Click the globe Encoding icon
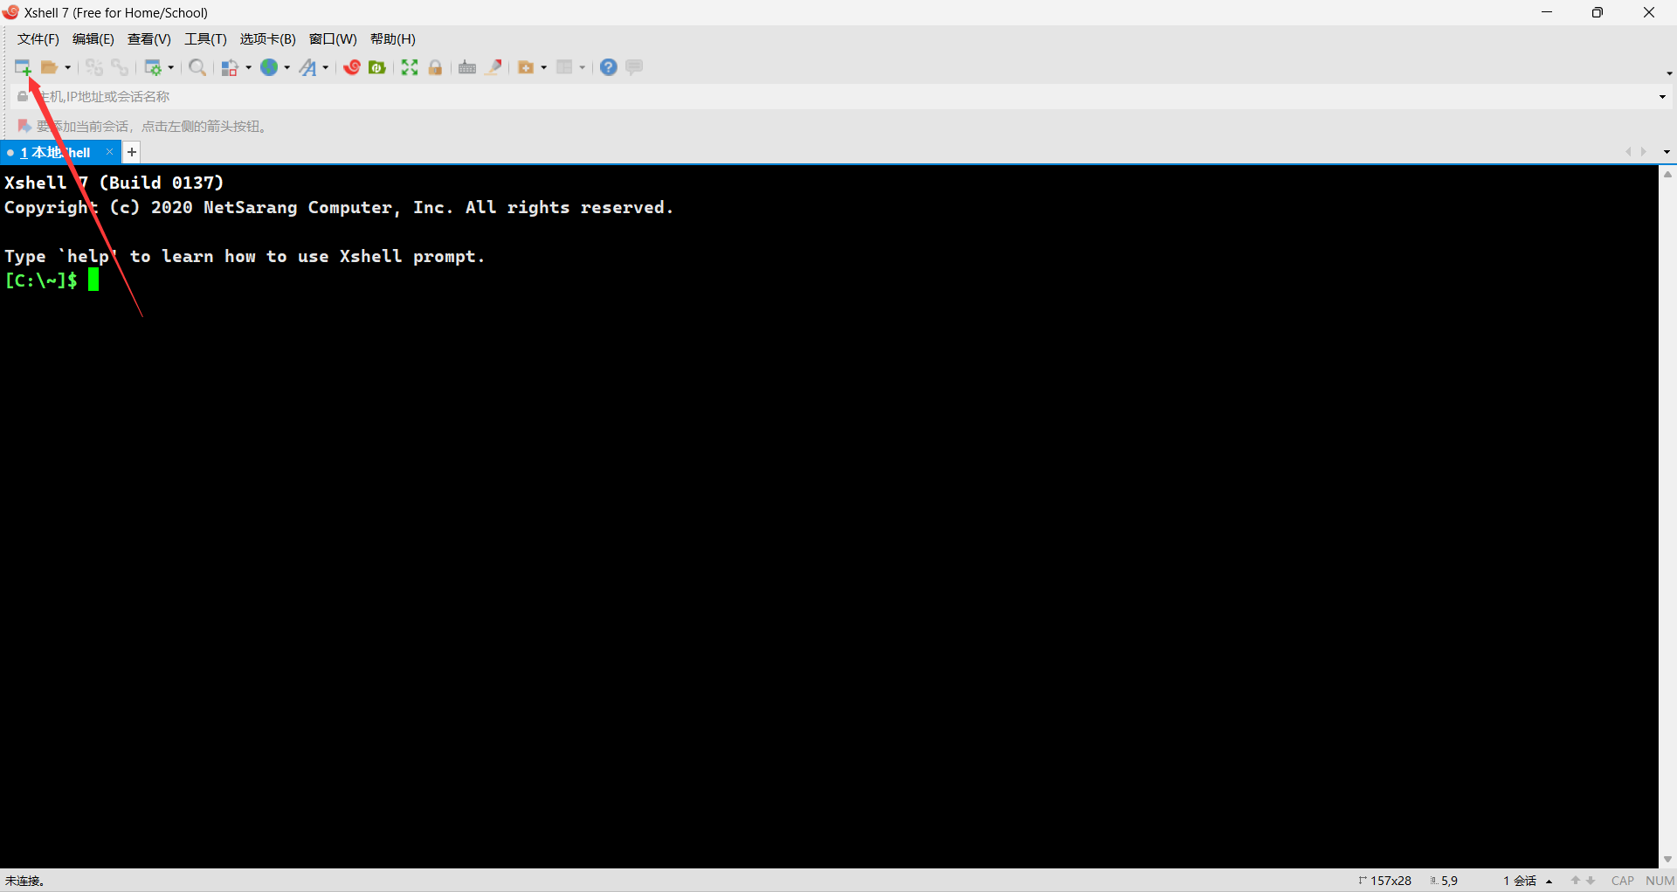The width and height of the screenshot is (1677, 892). tap(269, 67)
